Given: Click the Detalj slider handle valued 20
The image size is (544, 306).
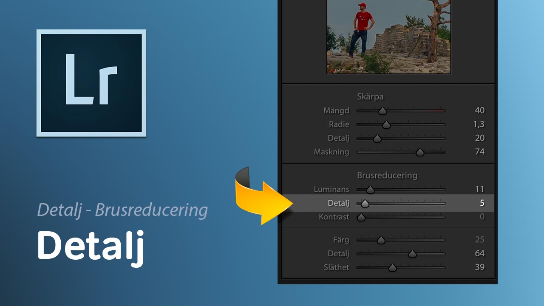Looking at the screenshot, I should coord(377,139).
